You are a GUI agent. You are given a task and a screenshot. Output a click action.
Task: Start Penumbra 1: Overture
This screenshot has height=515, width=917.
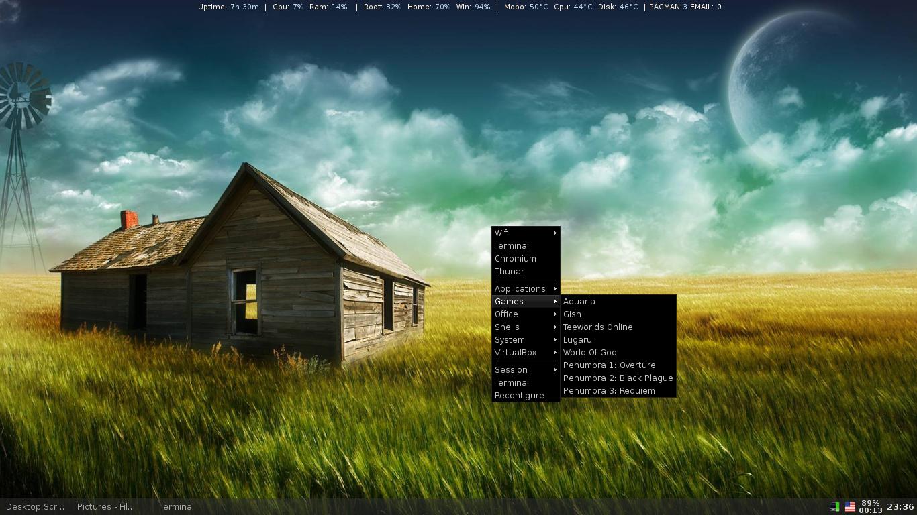click(618, 365)
